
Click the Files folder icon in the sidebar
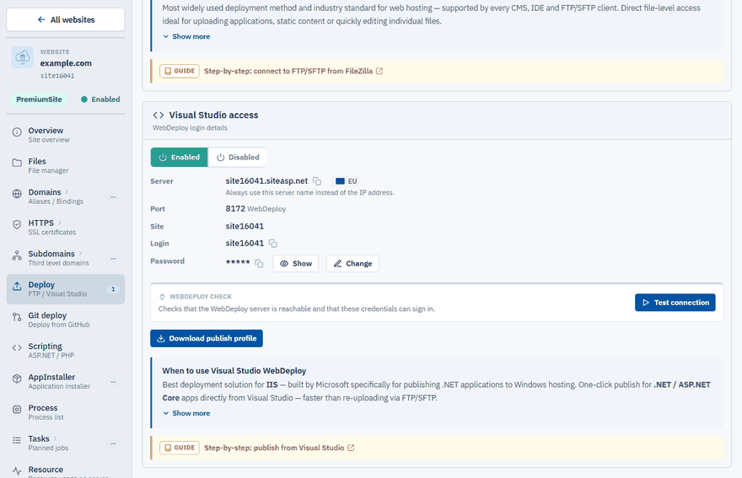(x=17, y=163)
